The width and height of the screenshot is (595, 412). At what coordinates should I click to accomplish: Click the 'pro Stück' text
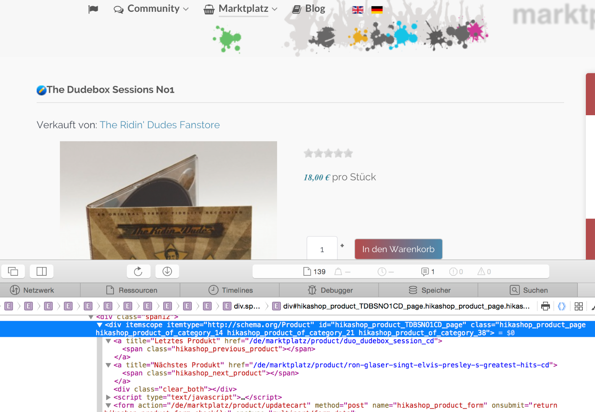354,177
